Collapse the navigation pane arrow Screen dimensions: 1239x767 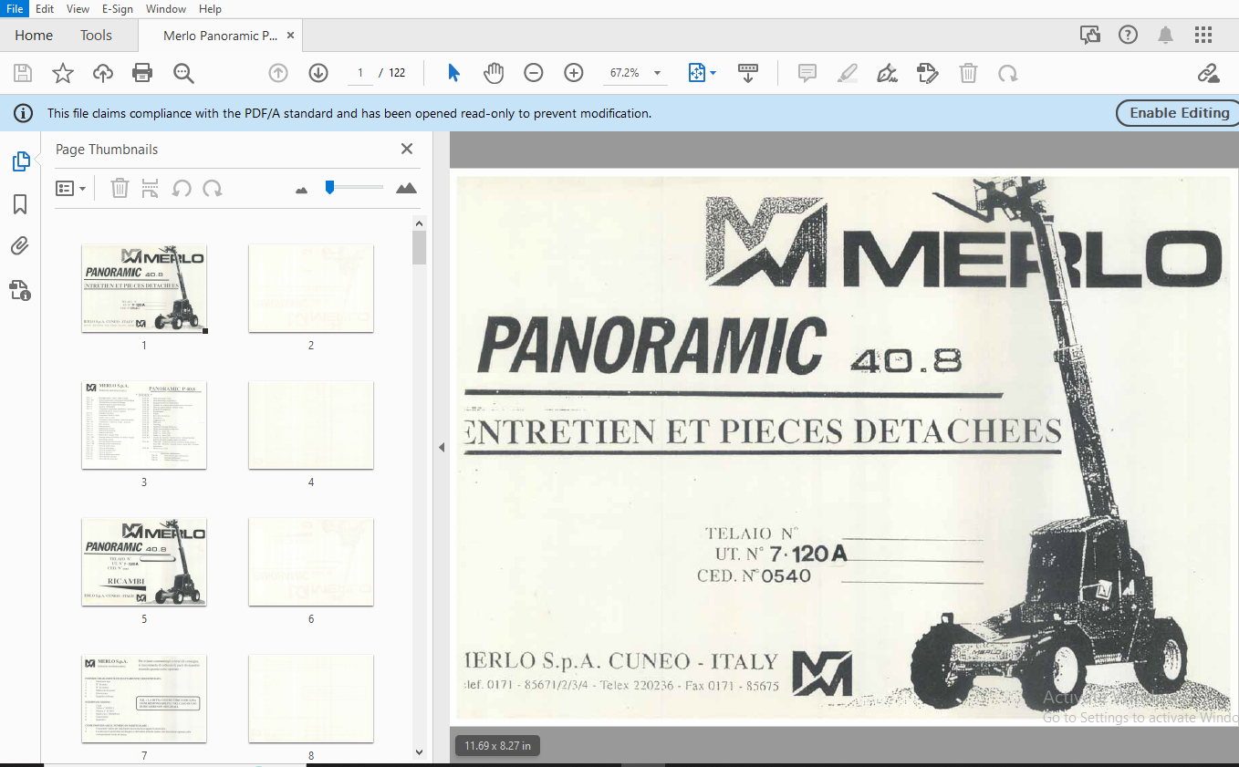(442, 447)
